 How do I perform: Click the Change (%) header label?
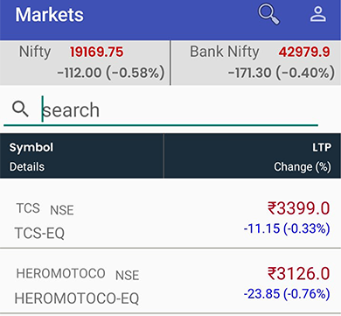(x=303, y=167)
